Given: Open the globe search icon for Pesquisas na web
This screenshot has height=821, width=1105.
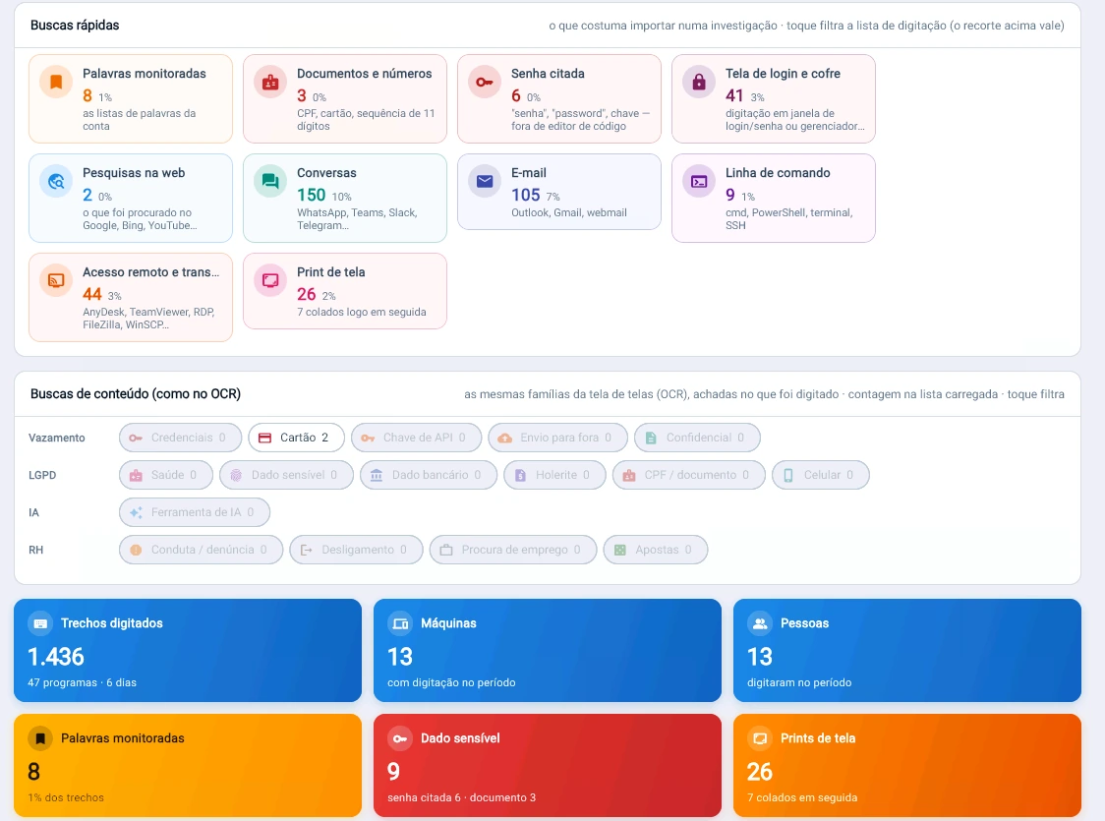Looking at the screenshot, I should (x=56, y=181).
